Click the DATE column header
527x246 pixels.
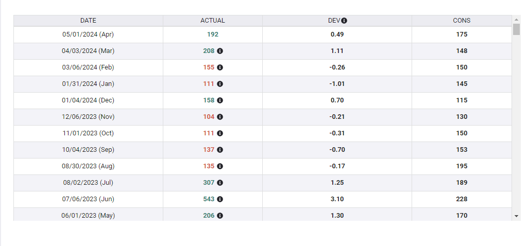pyautogui.click(x=88, y=21)
